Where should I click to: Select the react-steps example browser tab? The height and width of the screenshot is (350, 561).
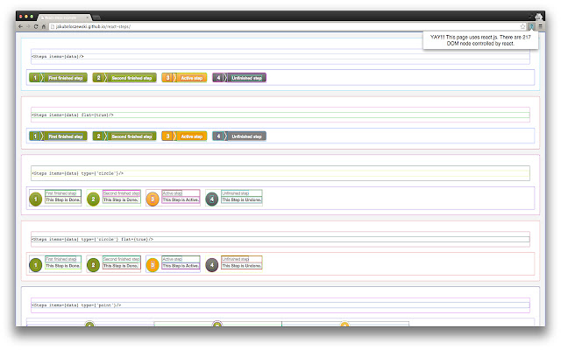[x=63, y=17]
